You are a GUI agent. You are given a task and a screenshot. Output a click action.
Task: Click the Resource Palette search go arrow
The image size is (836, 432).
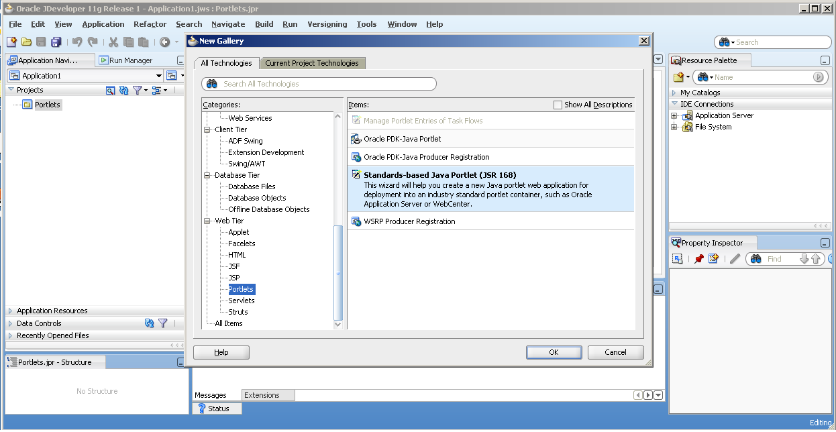(818, 77)
